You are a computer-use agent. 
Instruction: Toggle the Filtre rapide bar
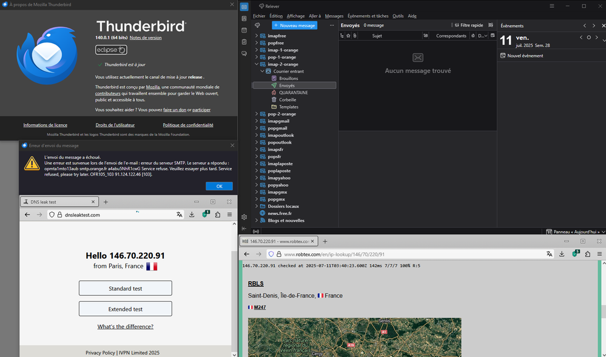point(469,25)
